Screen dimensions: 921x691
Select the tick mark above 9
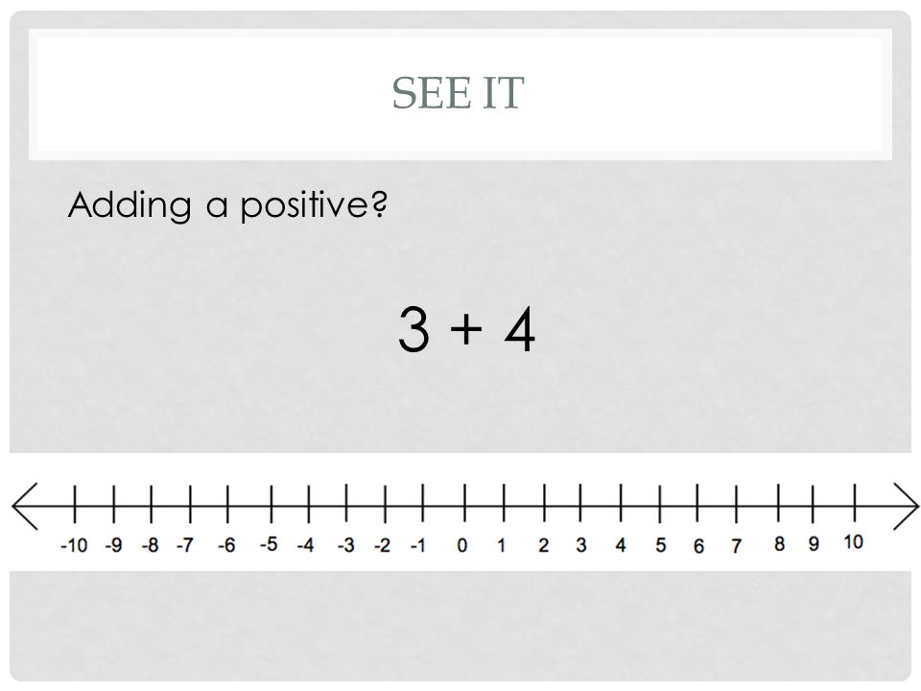coord(813,503)
